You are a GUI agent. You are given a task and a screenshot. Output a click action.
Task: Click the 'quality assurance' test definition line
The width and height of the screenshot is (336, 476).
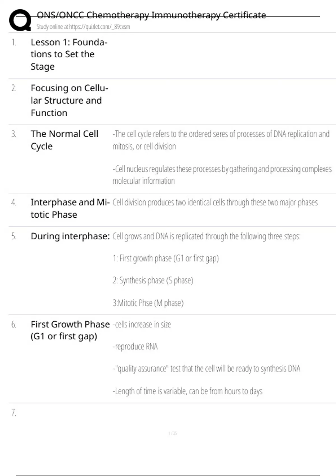tap(206, 369)
